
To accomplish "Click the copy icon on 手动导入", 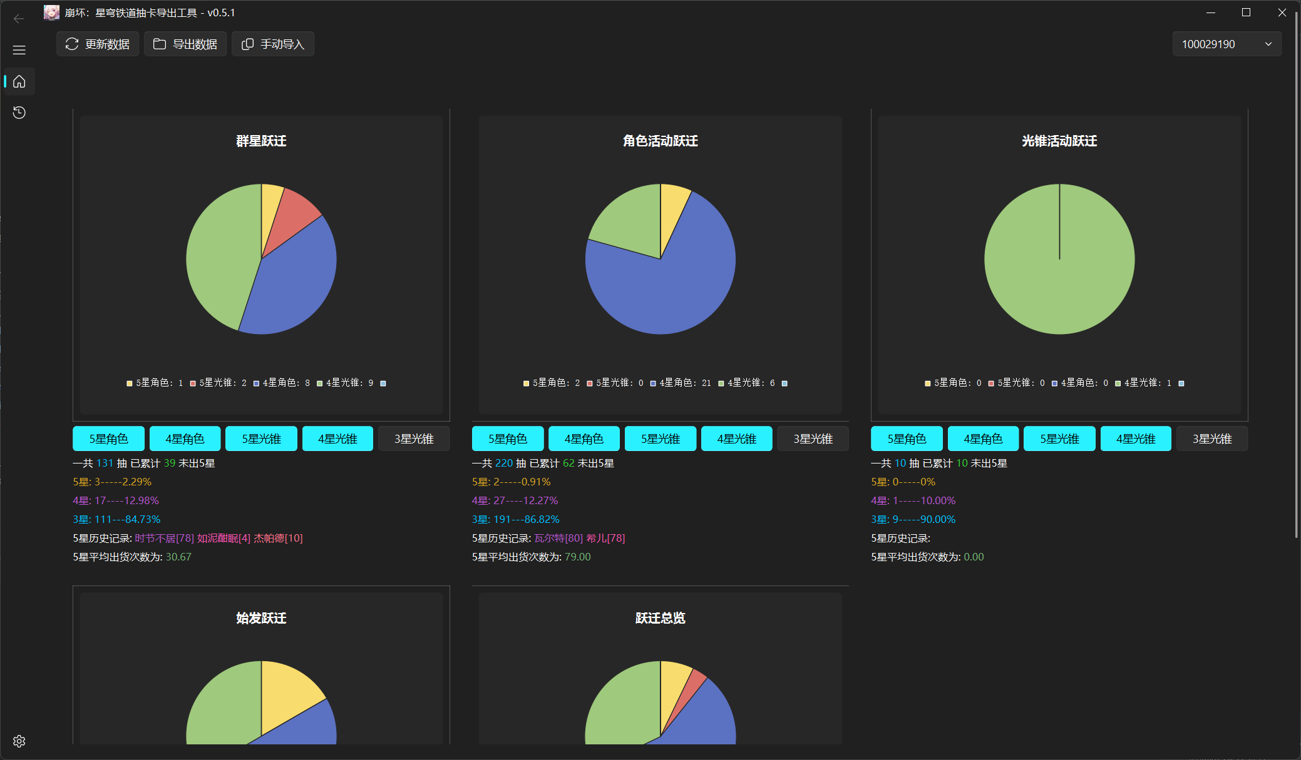I will [x=247, y=44].
